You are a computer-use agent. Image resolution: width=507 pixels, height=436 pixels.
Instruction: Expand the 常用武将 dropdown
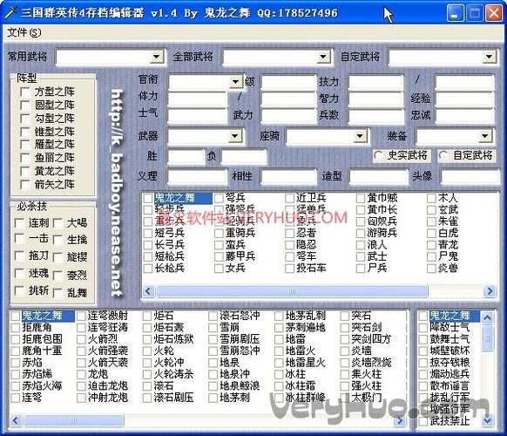(x=156, y=57)
